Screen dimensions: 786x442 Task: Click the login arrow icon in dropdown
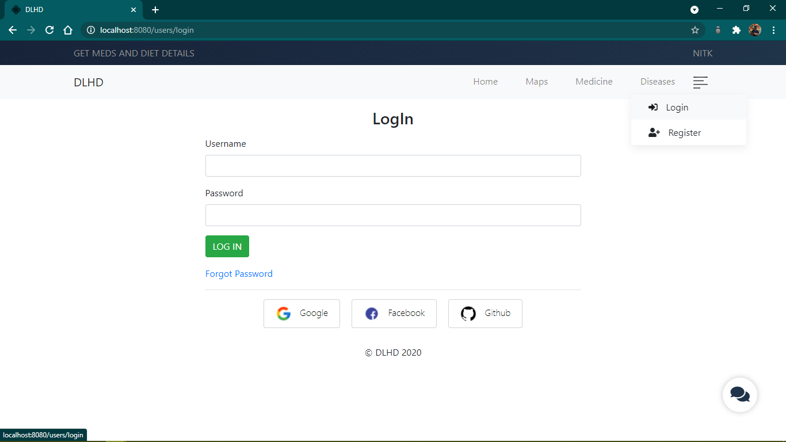653,107
